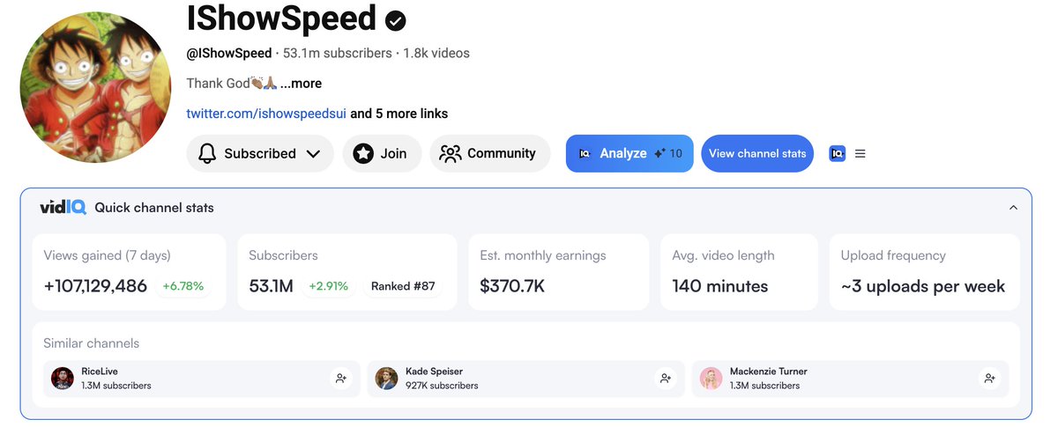The width and height of the screenshot is (1058, 427).
Task: Click the Similar channels heading
Action: pos(92,343)
